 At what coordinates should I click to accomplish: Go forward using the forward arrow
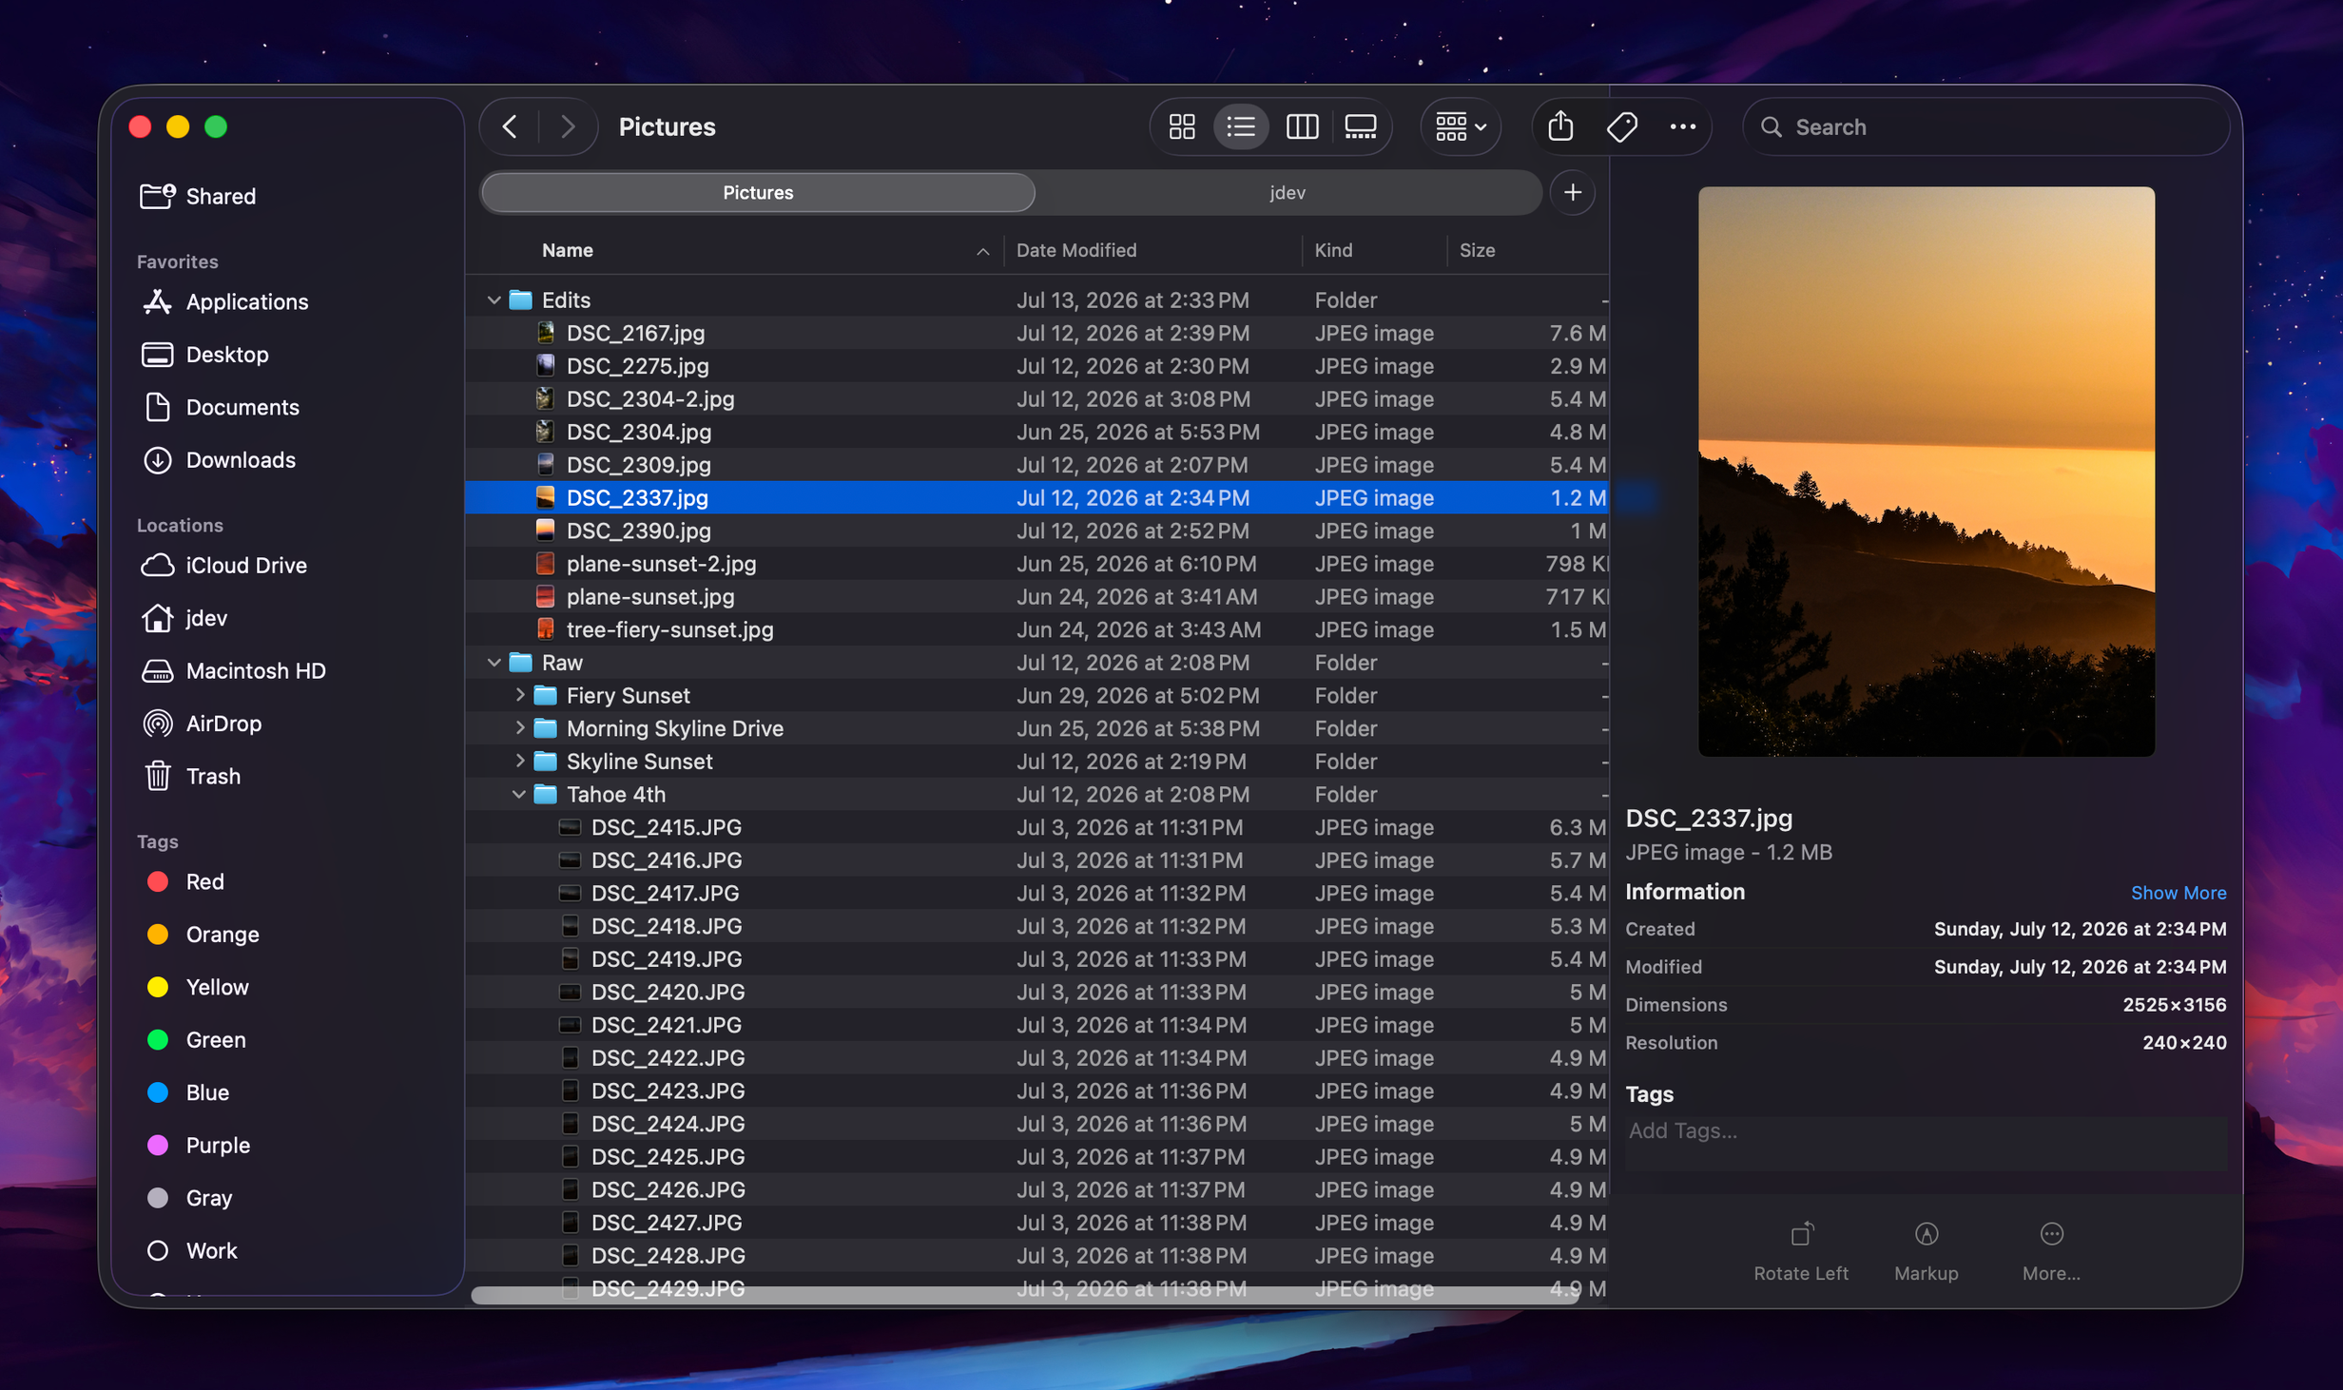coord(568,126)
